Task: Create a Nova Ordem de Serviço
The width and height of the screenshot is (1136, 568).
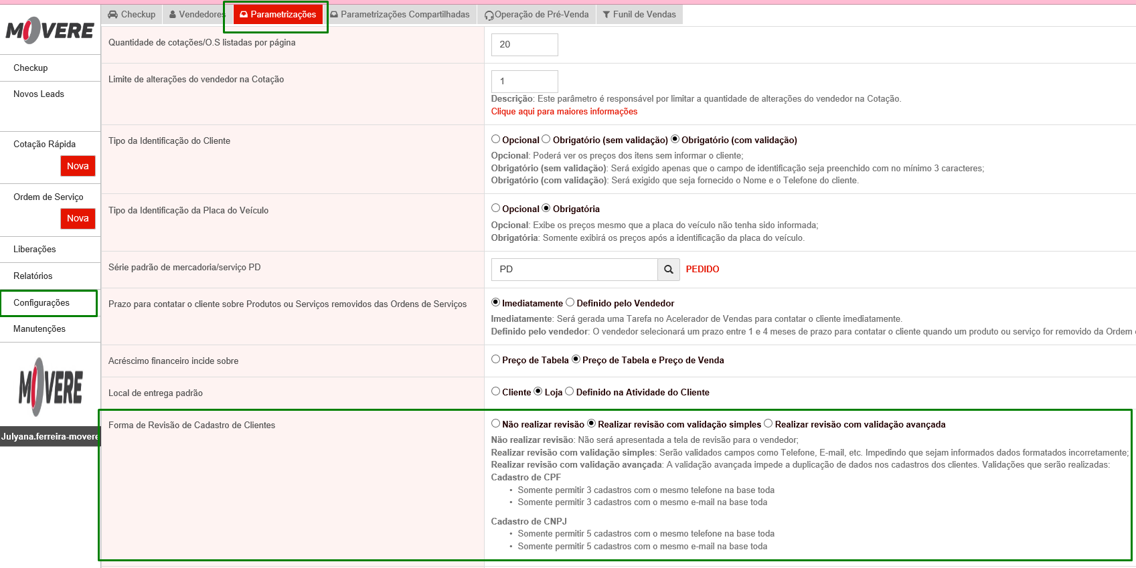Action: pos(78,218)
